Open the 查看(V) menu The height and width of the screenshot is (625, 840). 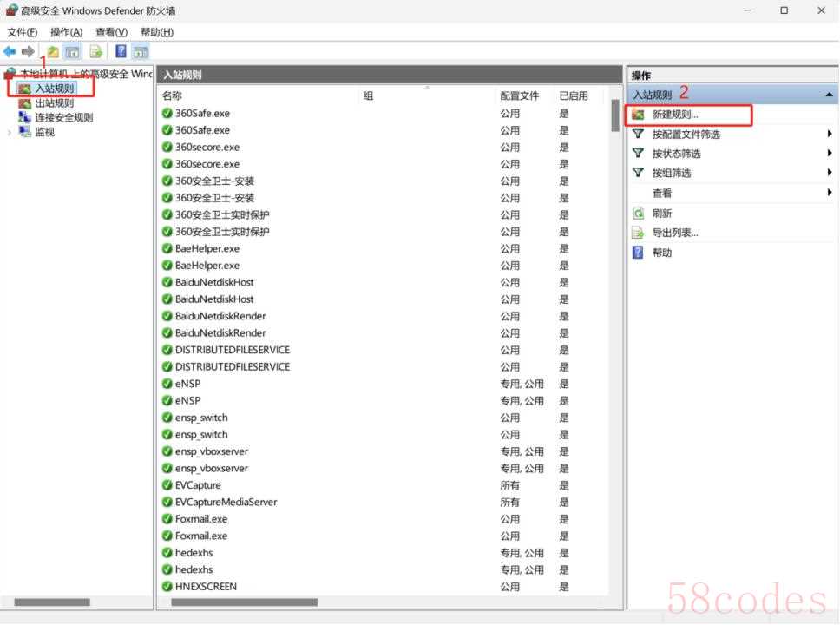(x=111, y=32)
